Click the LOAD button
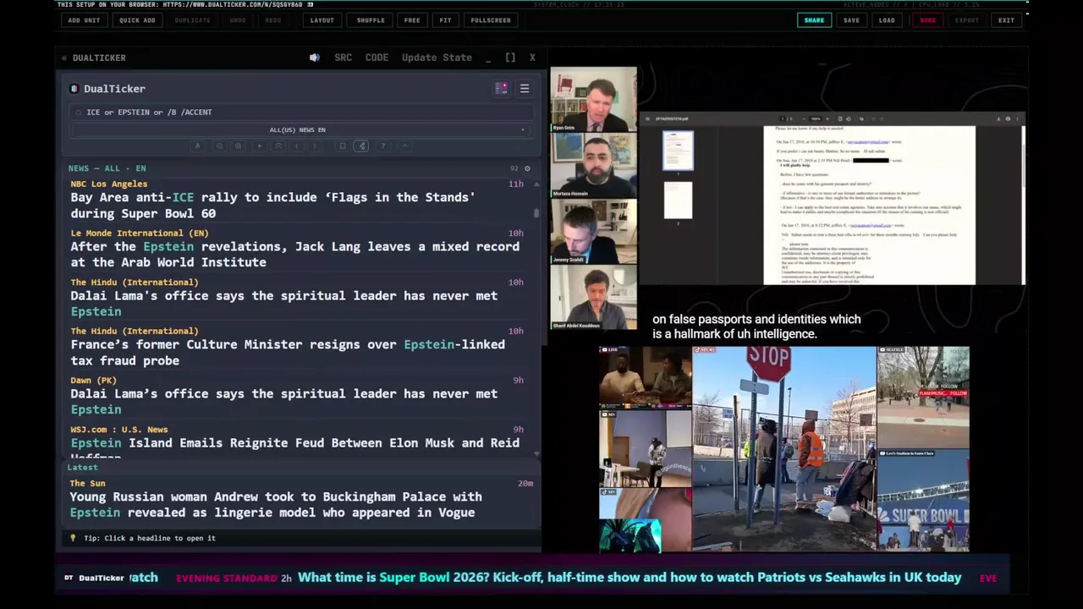The width and height of the screenshot is (1083, 609). 887,20
